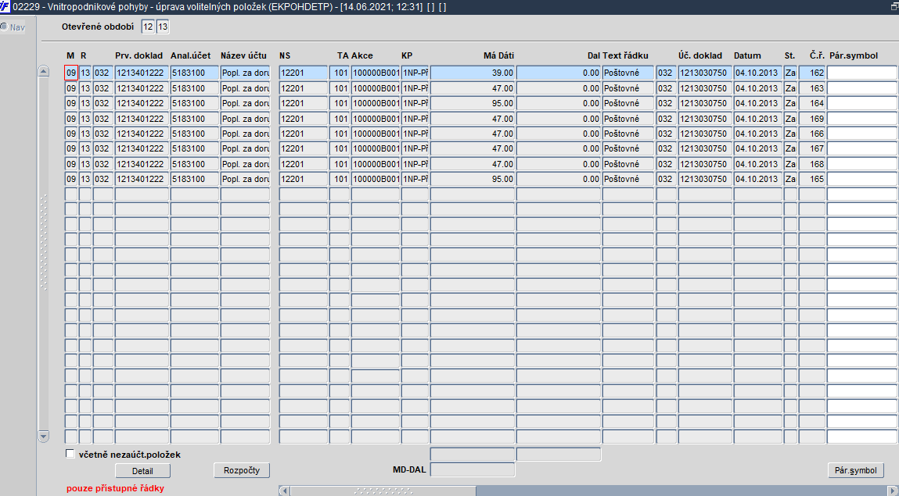The width and height of the screenshot is (899, 496).
Task: Click the Má Dáti sum field below table
Action: click(473, 455)
